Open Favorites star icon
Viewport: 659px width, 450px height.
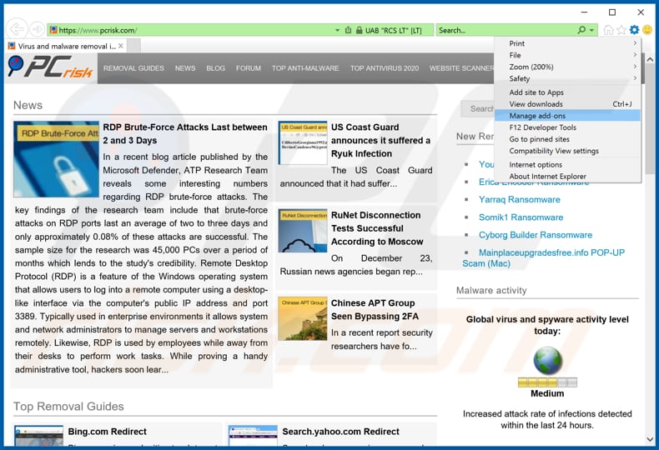[621, 30]
